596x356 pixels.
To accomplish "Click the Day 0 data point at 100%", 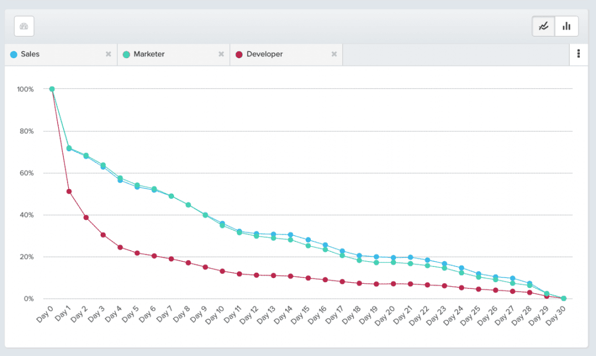I will [52, 89].
